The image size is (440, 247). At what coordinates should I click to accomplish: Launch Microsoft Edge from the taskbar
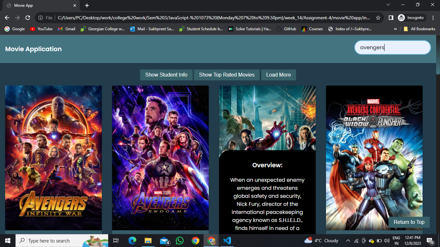[132, 241]
